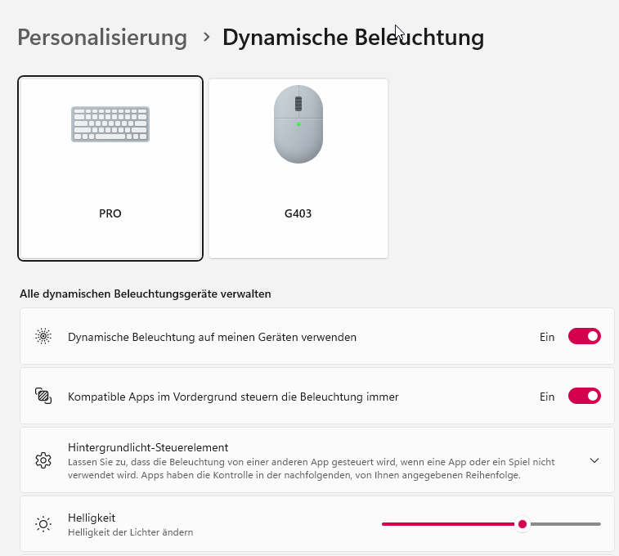Click the Ein label beside first toggle
This screenshot has width=619, height=556.
point(547,337)
